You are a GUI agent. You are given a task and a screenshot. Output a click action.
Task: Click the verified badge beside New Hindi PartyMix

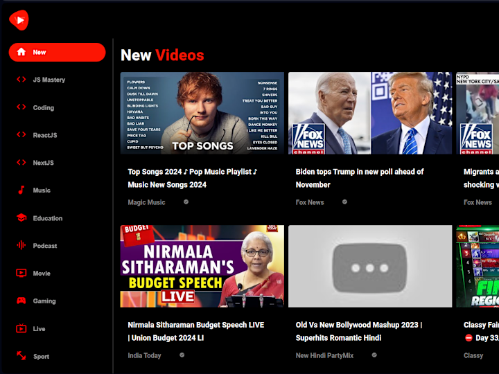coord(374,355)
